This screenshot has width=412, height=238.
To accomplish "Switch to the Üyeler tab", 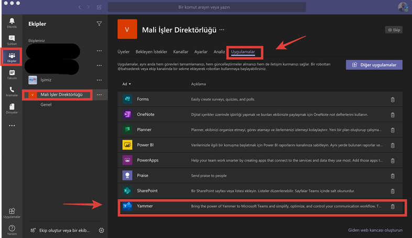I will point(124,52).
